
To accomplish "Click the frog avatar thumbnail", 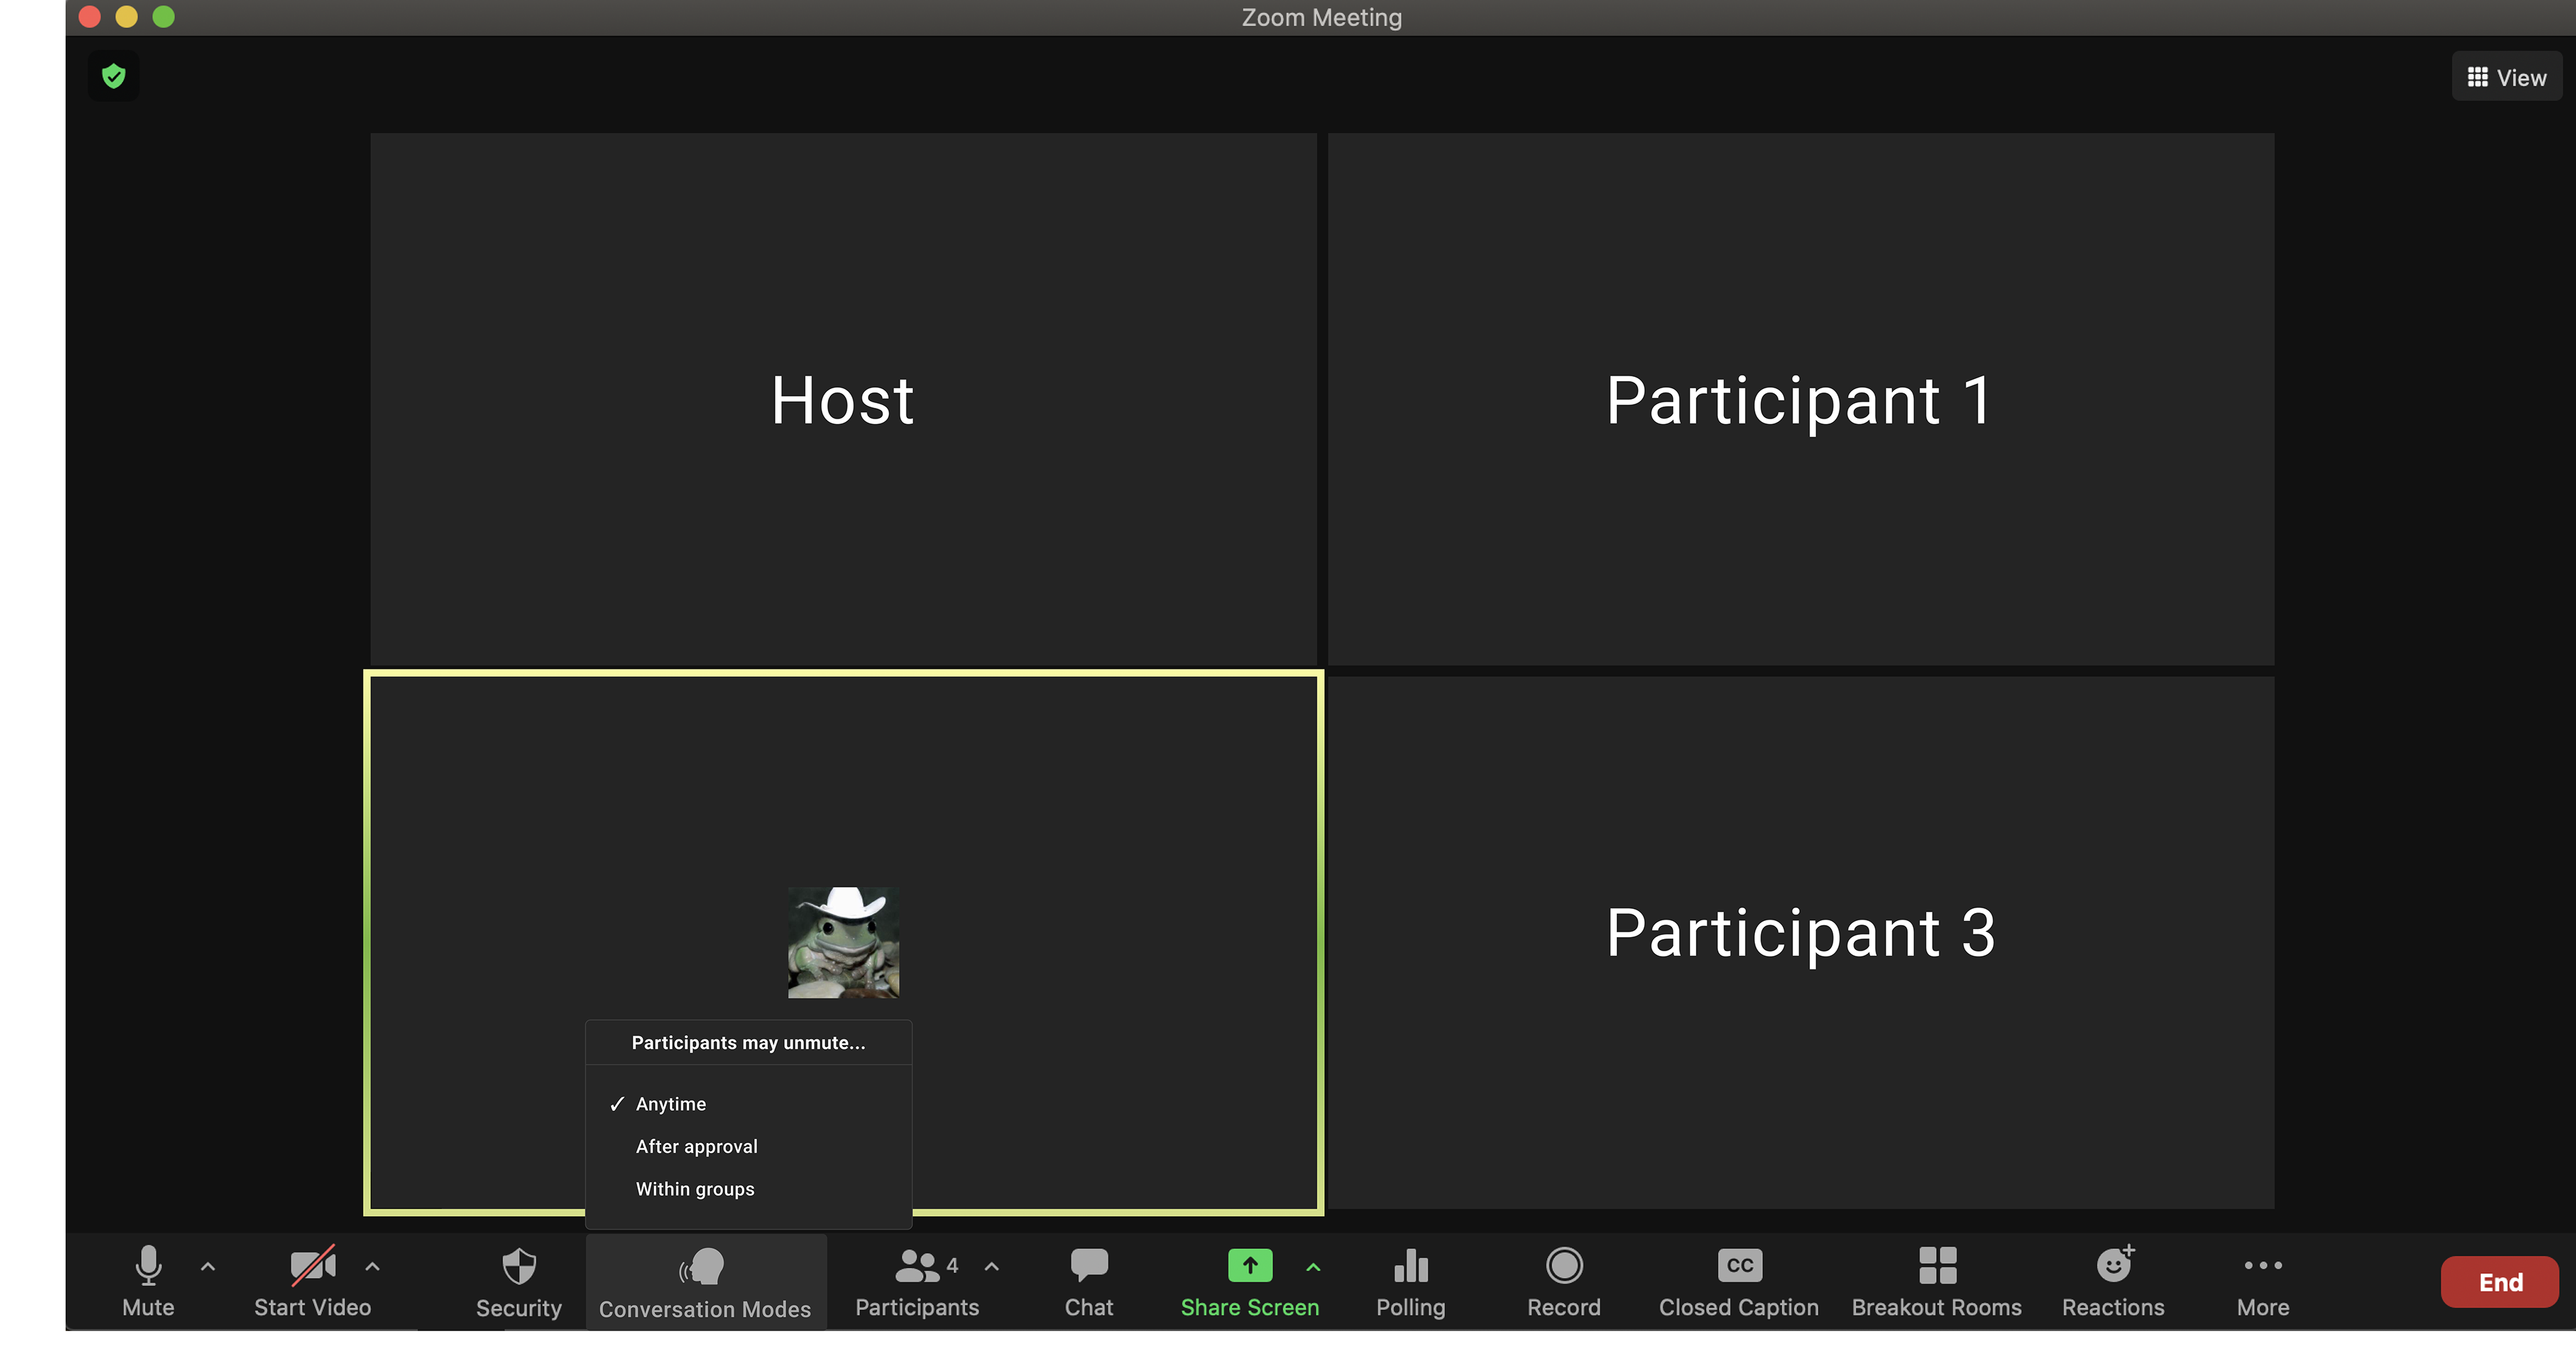I will [x=843, y=942].
